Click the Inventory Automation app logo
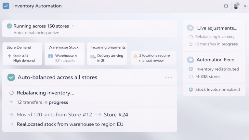Image resolution: width=249 pixels, height=140 pixels. pyautogui.click(x=6, y=6)
